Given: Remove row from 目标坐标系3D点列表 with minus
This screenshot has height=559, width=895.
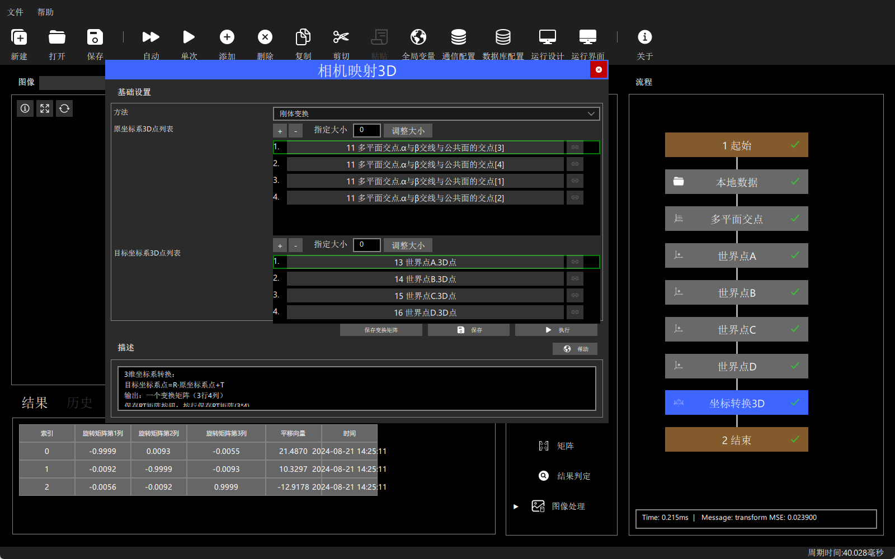Looking at the screenshot, I should click(x=296, y=245).
